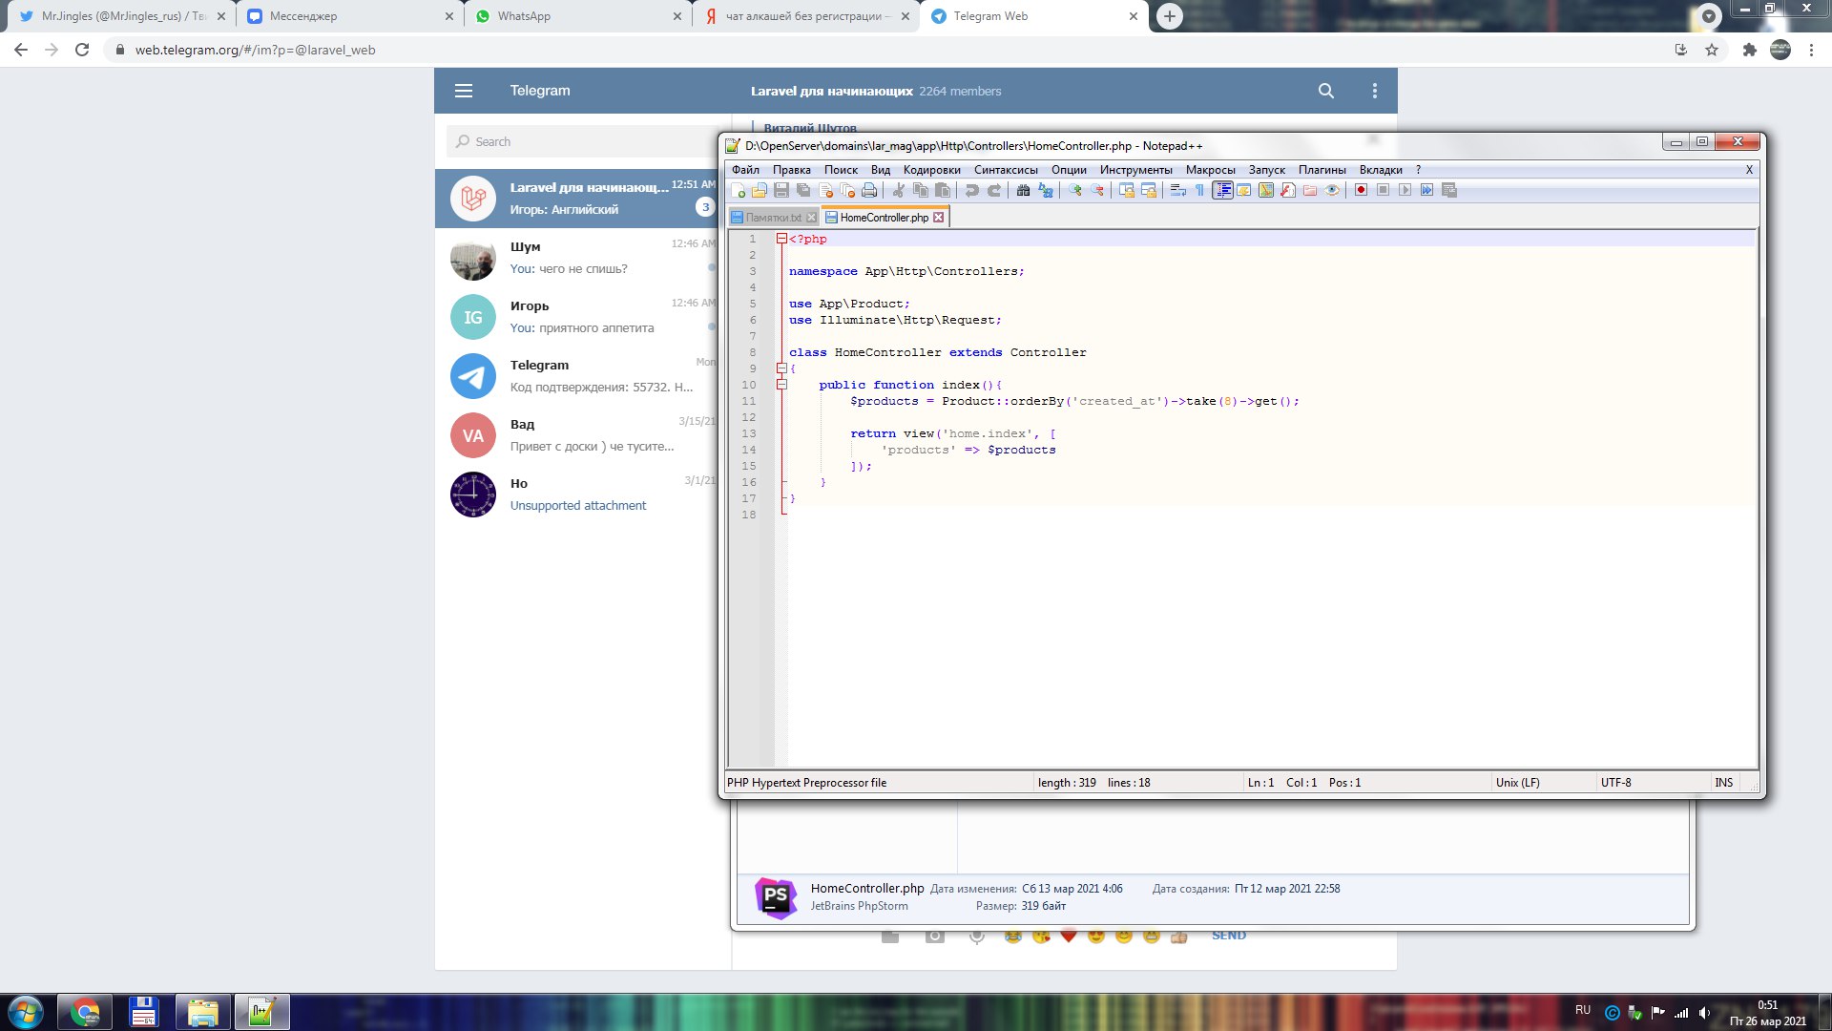Open the Плагины menu
Screen dimensions: 1832x1031
click(x=1322, y=170)
